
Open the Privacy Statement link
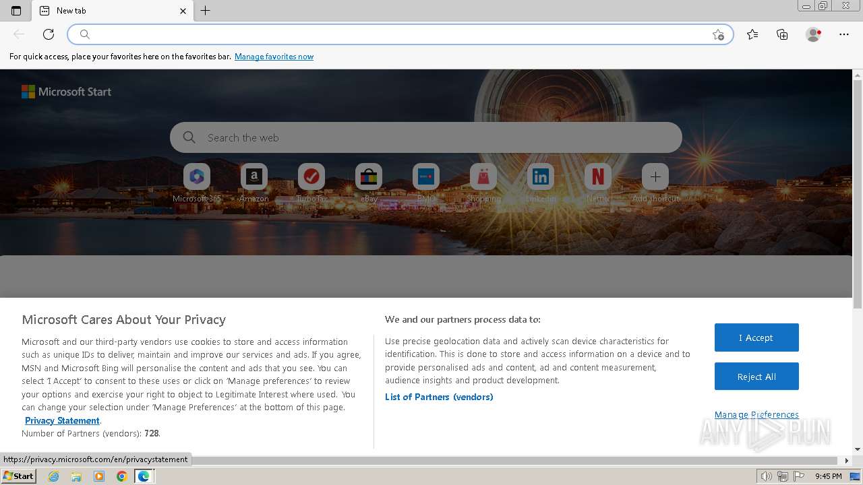[x=62, y=420]
